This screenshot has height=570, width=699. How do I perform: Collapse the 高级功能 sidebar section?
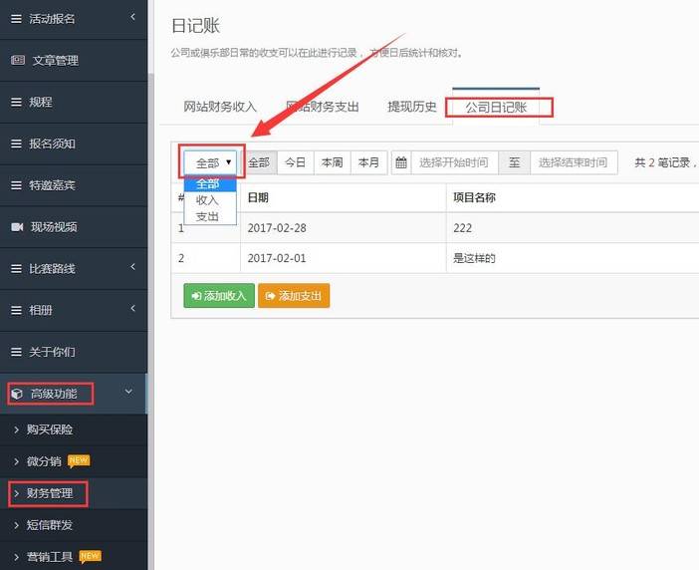click(x=127, y=393)
